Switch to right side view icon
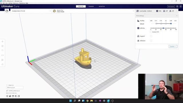Viewport: 183px width, 103px height. pos(19,96)
